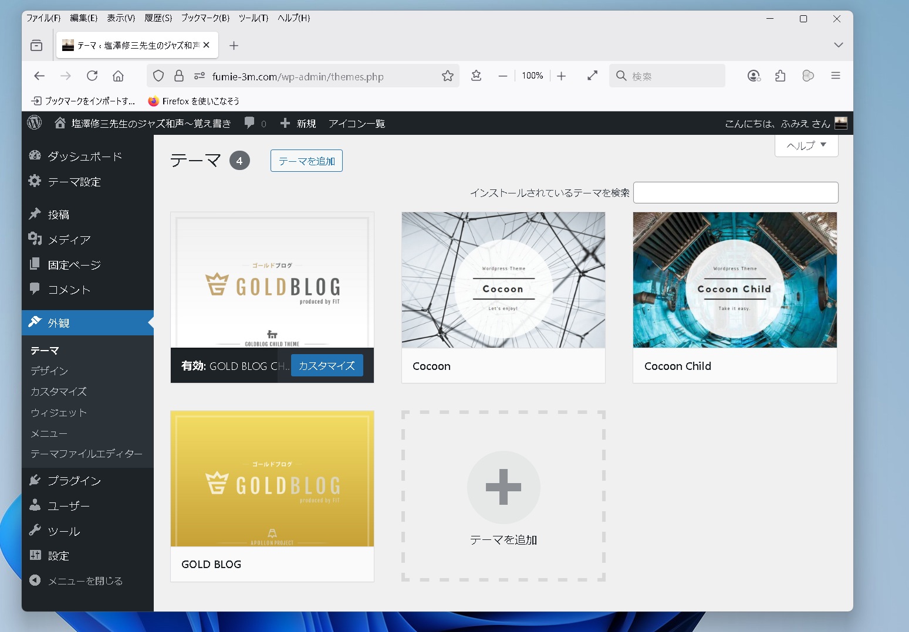The image size is (909, 632).
Task: Click テーマ submenu item under 外観
Action: pyautogui.click(x=45, y=351)
